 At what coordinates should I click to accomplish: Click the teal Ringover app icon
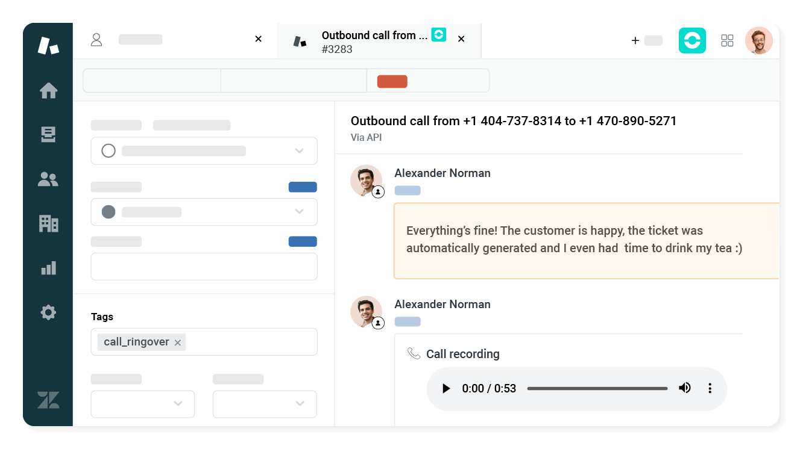tap(692, 40)
